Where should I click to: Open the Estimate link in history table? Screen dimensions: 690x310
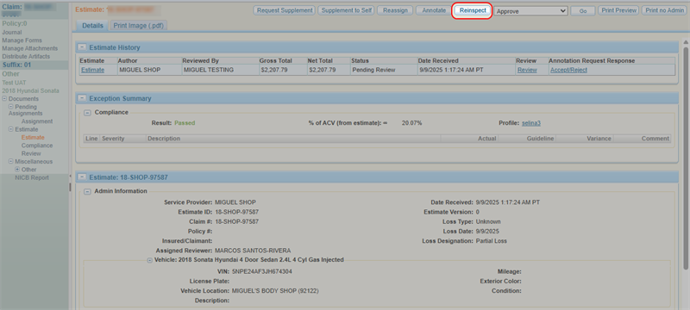92,70
